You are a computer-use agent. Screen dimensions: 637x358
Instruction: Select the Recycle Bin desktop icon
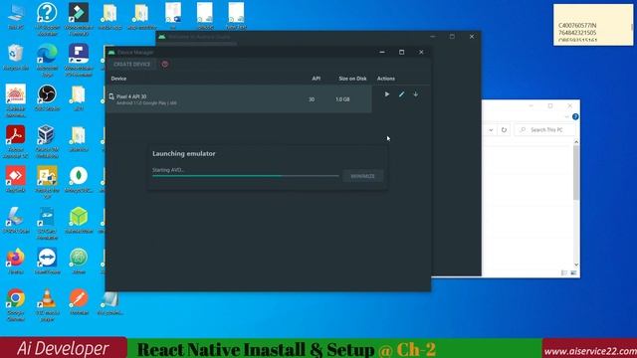(16, 58)
